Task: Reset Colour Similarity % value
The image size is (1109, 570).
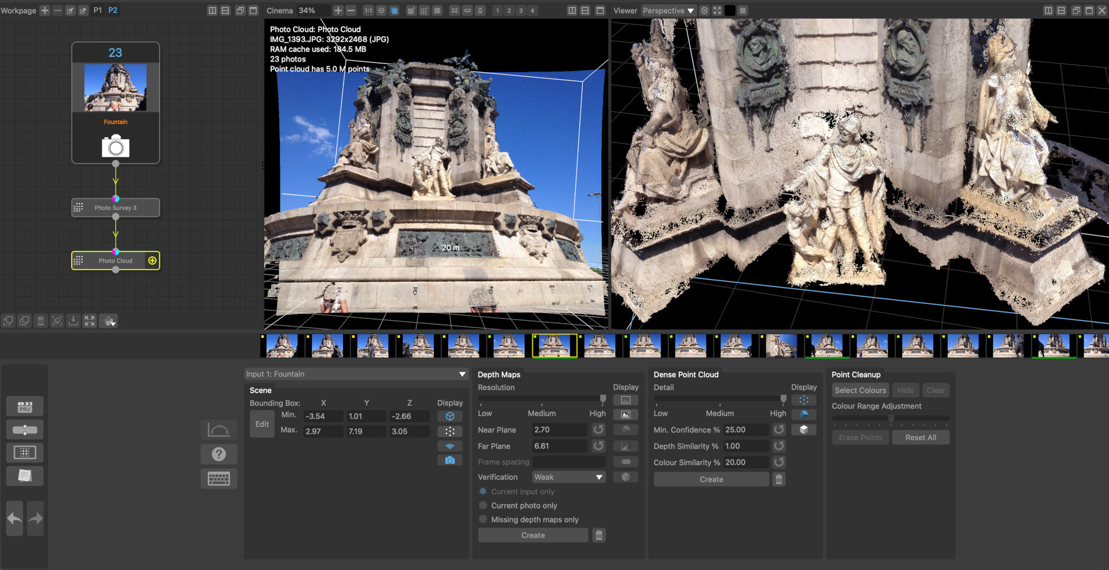Action: click(x=779, y=462)
